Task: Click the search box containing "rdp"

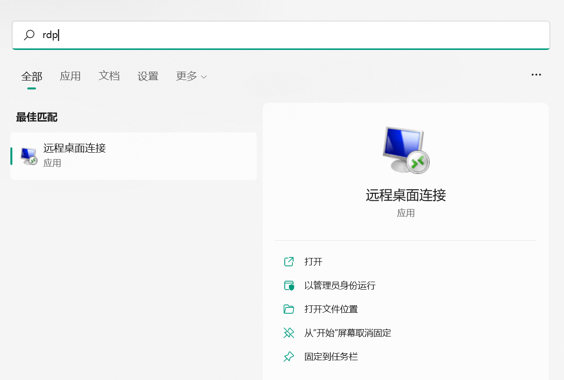Action: (x=281, y=35)
